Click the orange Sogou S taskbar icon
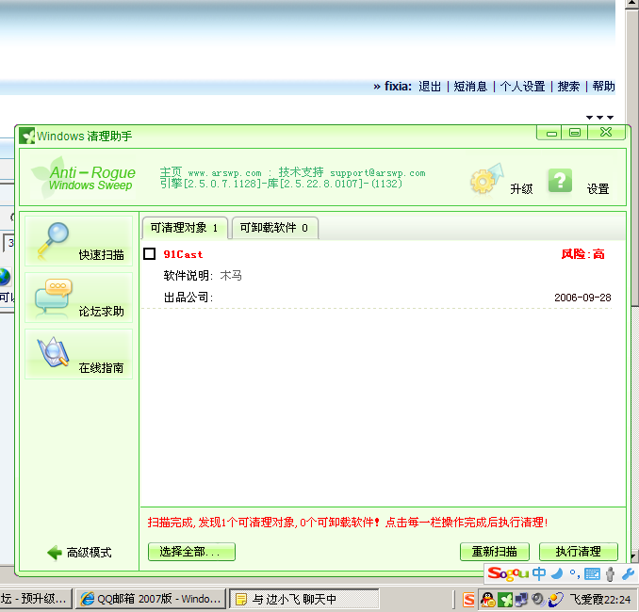 468,600
